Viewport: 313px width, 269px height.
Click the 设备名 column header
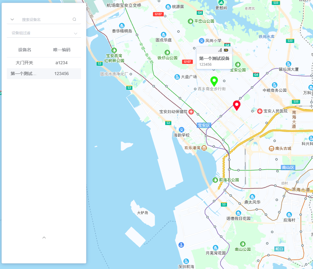tap(25, 50)
